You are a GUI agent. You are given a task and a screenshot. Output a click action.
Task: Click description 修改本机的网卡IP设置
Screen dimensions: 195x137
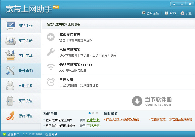click(x=74, y=55)
